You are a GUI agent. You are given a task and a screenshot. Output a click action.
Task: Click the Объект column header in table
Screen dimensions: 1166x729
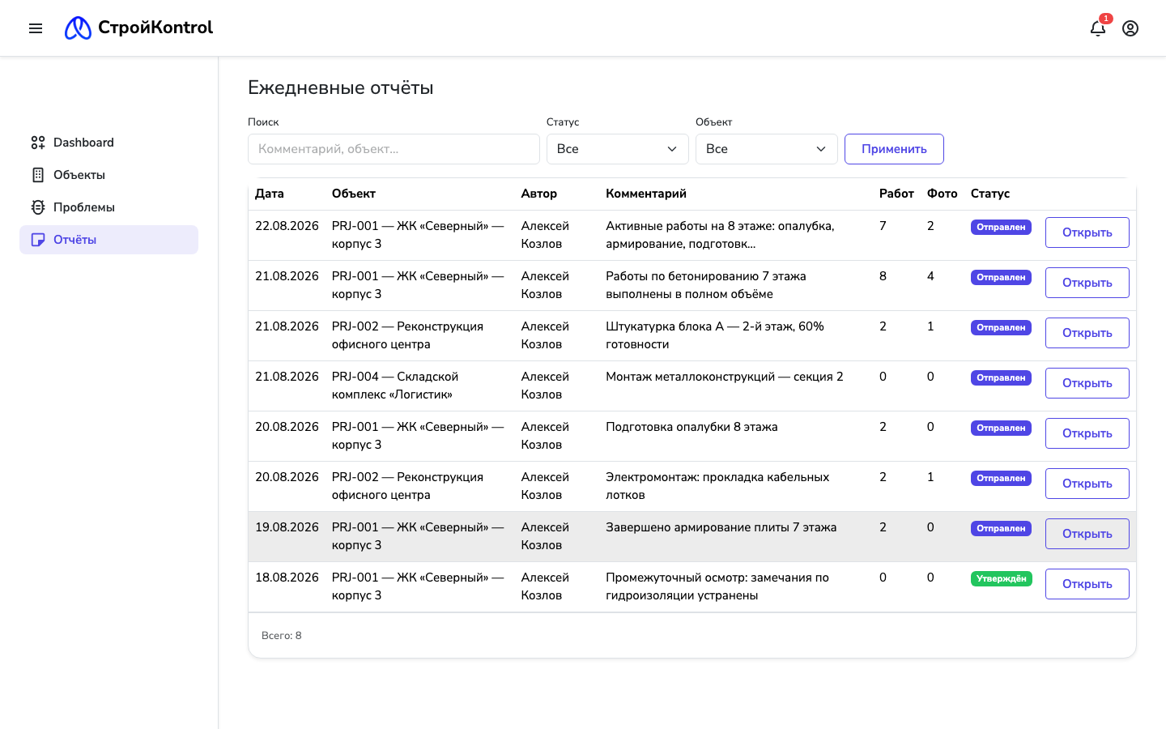coord(354,194)
